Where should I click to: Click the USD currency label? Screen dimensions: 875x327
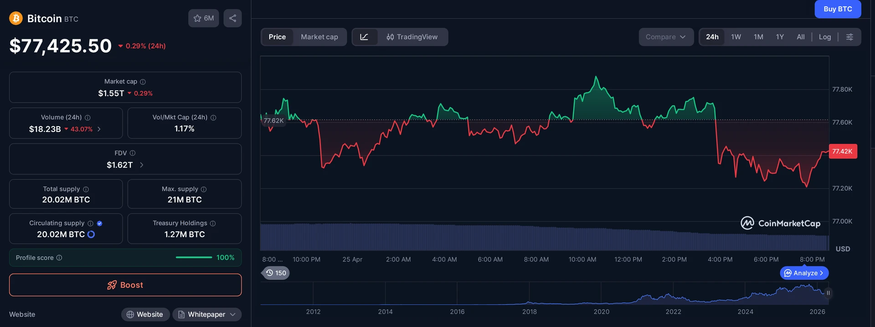pos(843,249)
